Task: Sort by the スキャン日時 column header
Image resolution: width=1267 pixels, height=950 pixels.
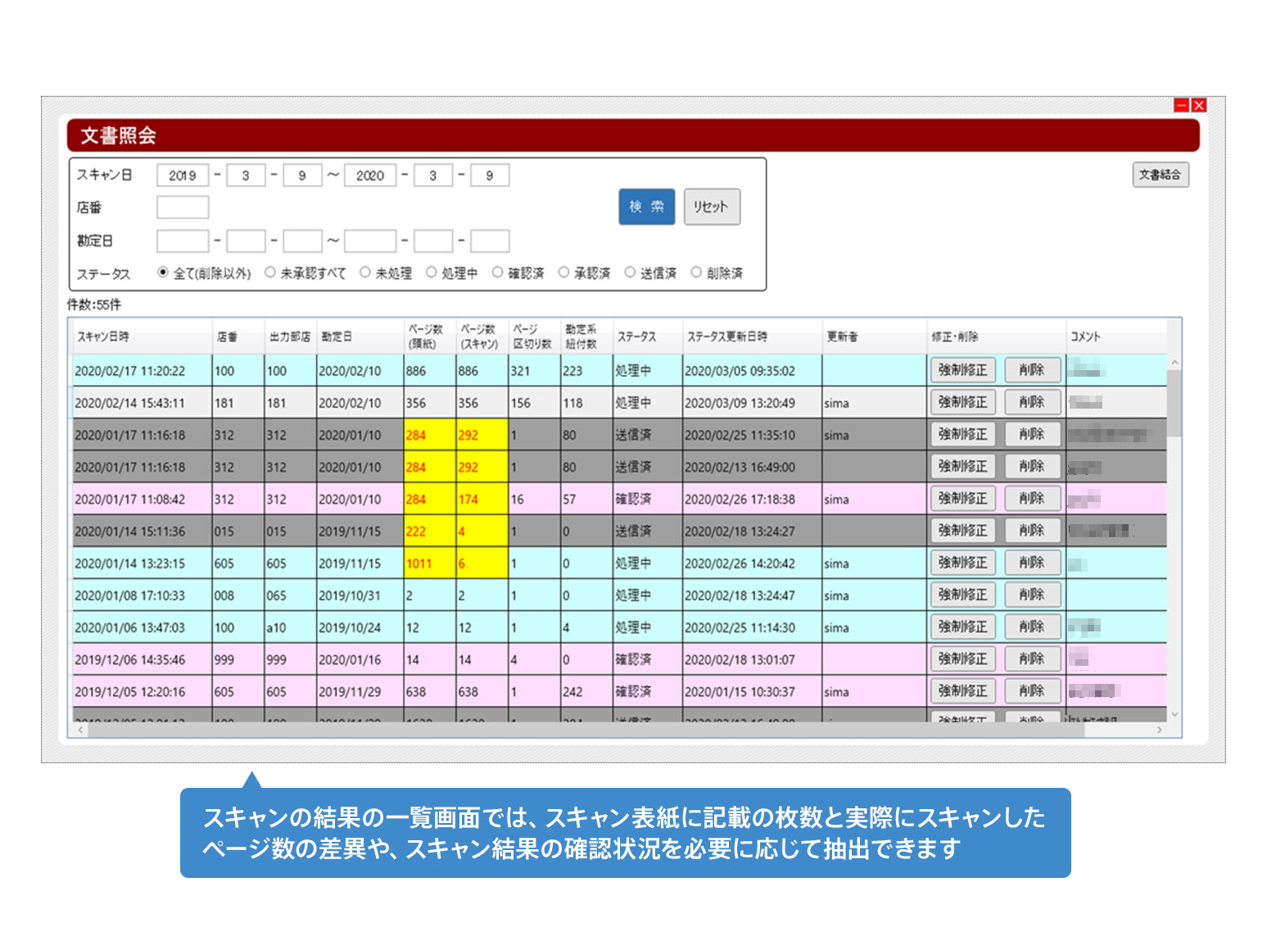Action: 103,337
